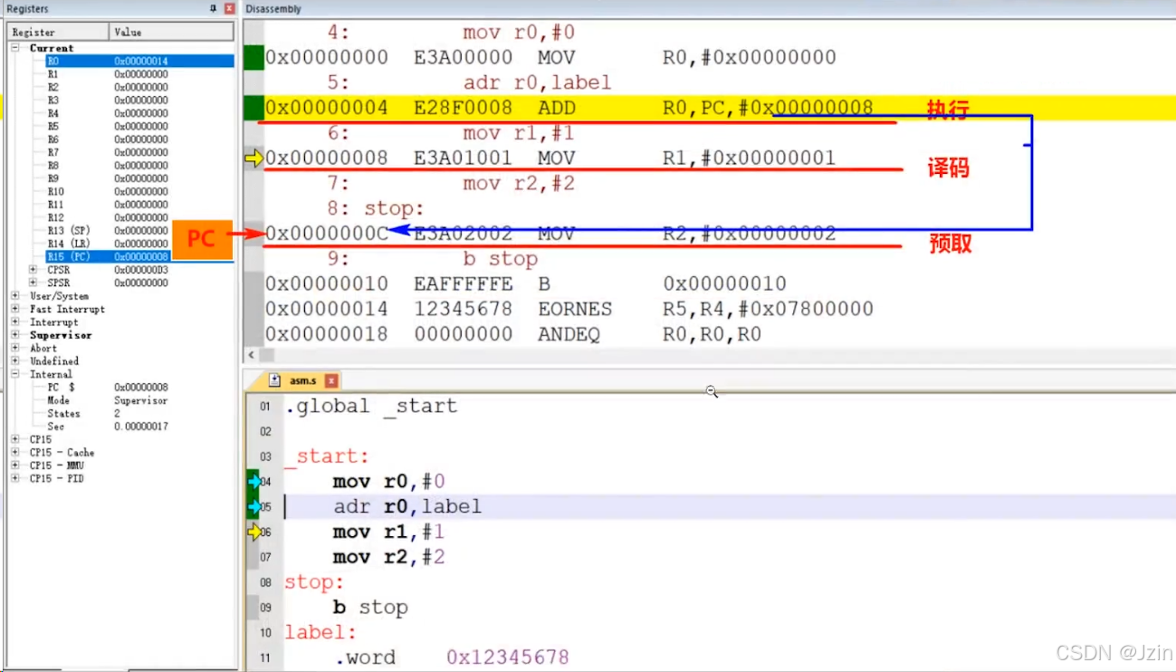Click the Disassembly panel title bar
The image size is (1176, 672).
[x=709, y=8]
